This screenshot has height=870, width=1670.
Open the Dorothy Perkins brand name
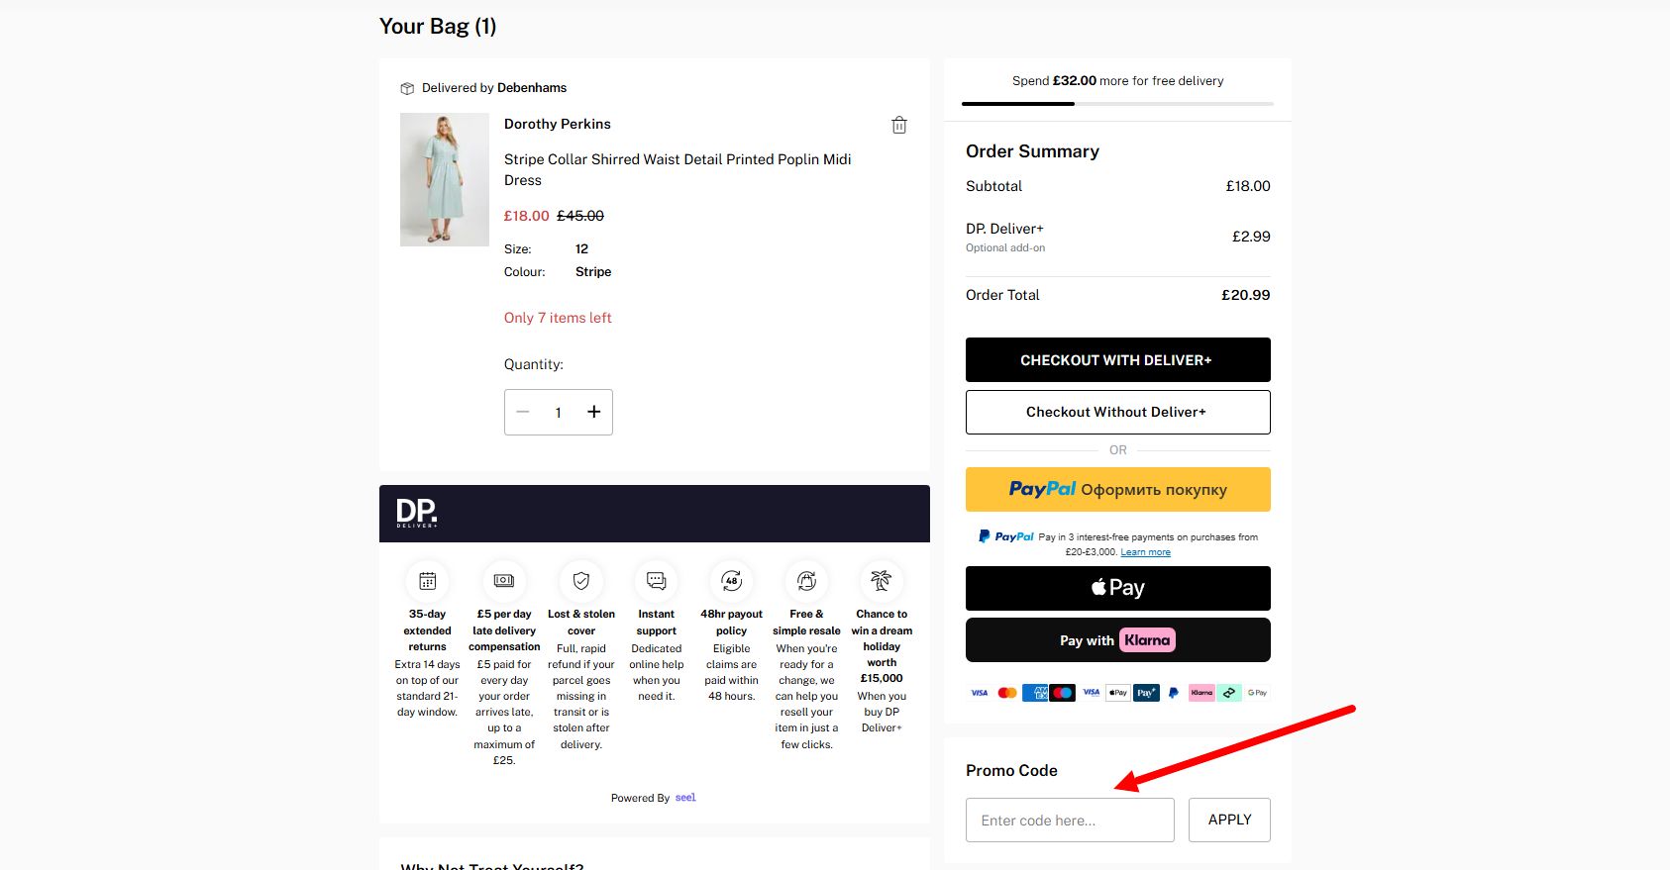(x=558, y=124)
